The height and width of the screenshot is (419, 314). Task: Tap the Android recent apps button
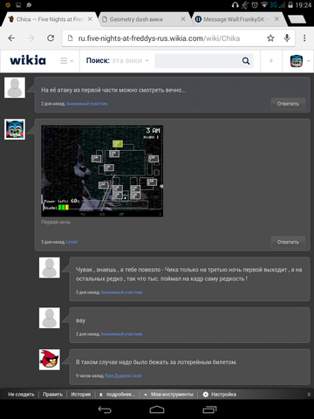point(209,409)
